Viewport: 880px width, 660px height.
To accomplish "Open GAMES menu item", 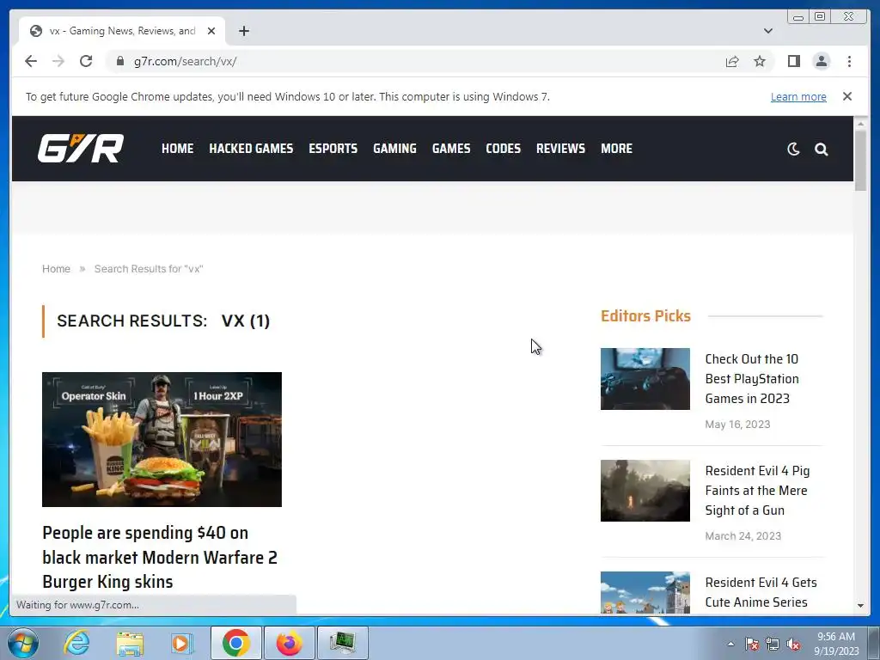I will (x=451, y=149).
